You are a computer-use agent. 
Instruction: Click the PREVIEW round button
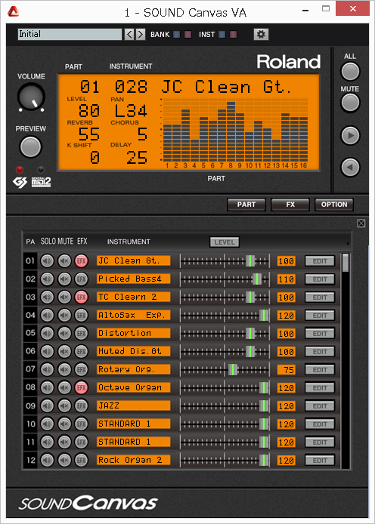30,146
